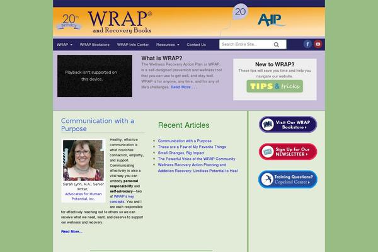Viewport: 378px width, 252px height.
Task: Click Sign Up for Our Newsletter button
Action: click(x=288, y=152)
